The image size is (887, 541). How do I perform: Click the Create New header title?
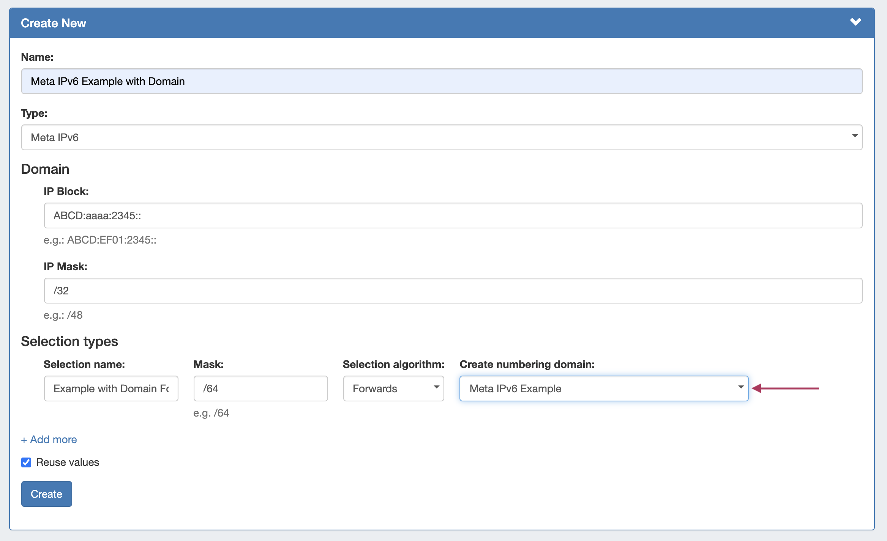(x=54, y=23)
